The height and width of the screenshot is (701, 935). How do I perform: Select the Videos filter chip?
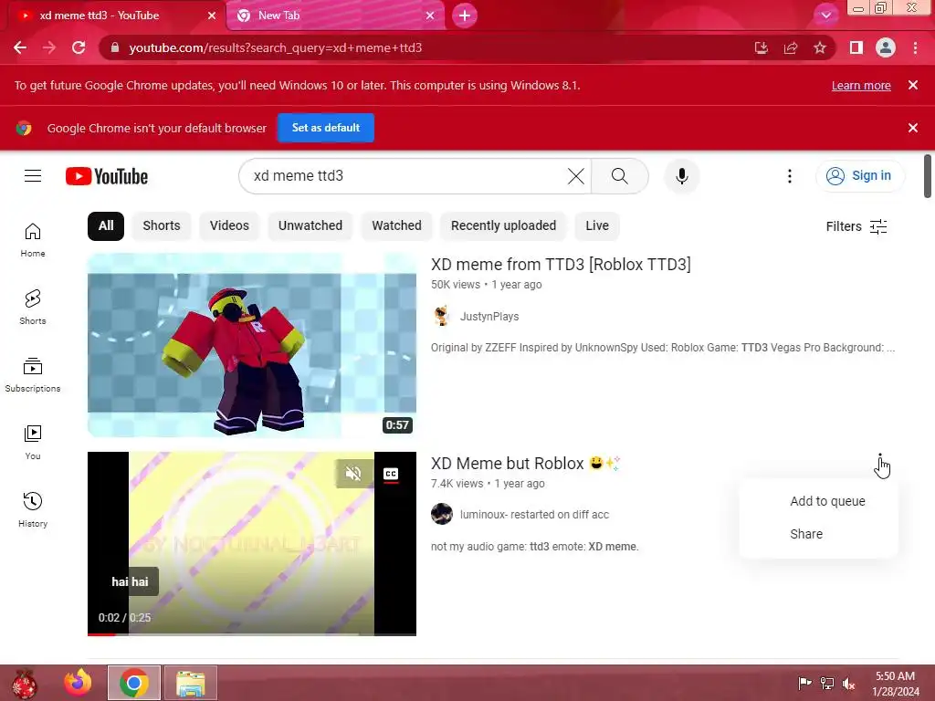229,226
